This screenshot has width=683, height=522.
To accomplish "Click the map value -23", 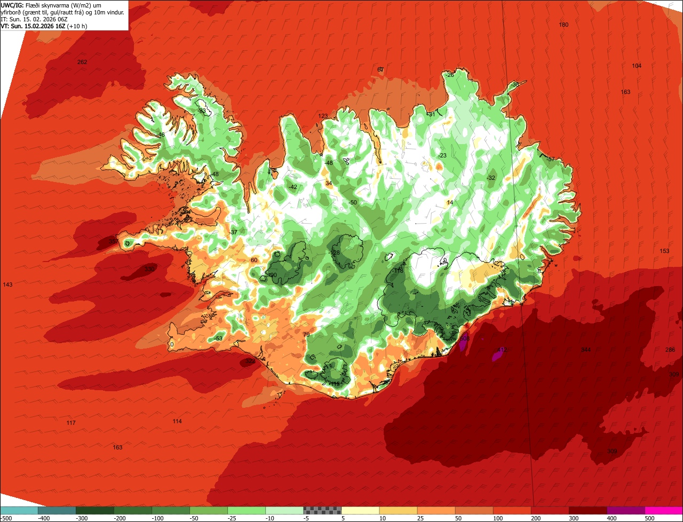I will (x=442, y=155).
